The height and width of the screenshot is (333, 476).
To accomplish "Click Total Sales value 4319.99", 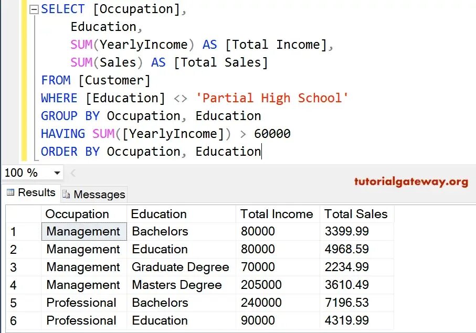I will 357,320.
